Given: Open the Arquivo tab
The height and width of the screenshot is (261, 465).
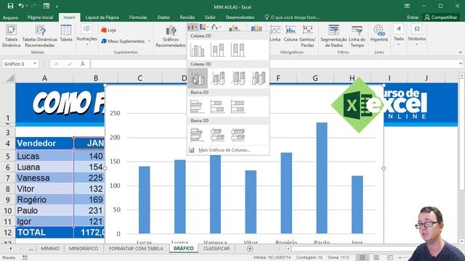Looking at the screenshot, I should tap(10, 17).
